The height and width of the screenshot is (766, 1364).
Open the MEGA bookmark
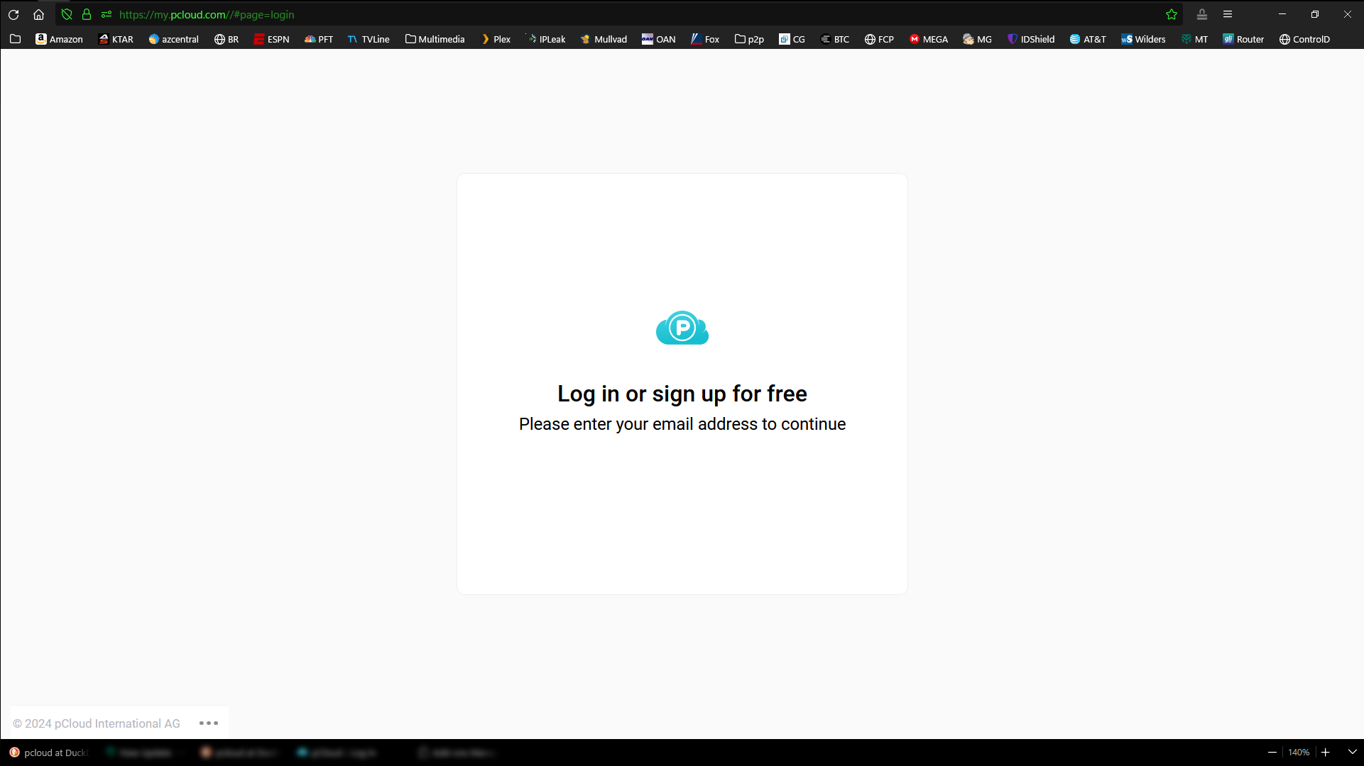tap(928, 39)
